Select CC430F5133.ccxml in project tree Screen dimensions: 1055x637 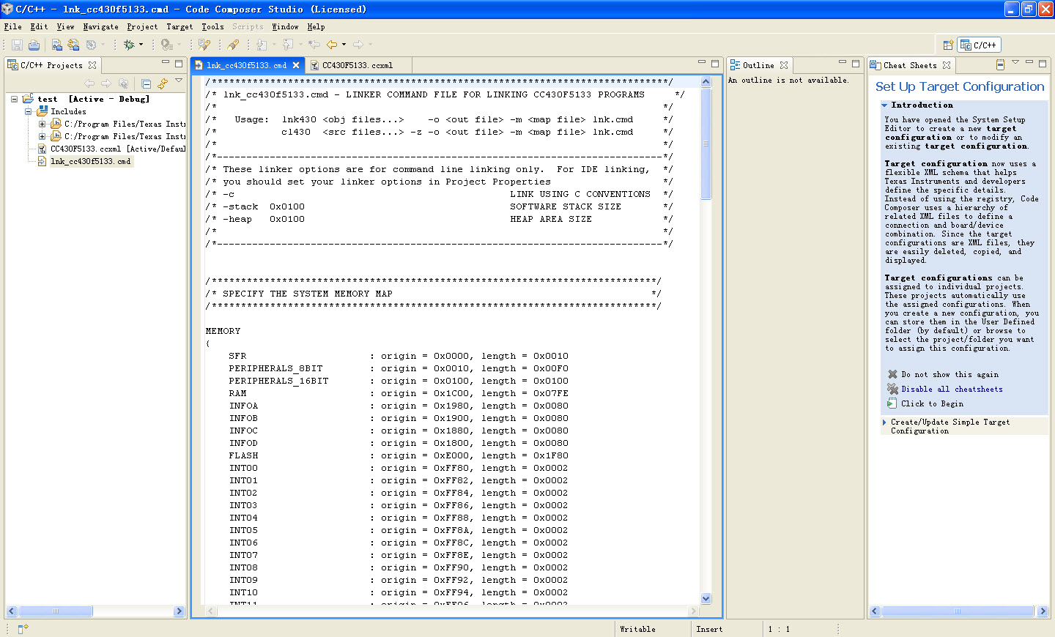pyautogui.click(x=117, y=149)
